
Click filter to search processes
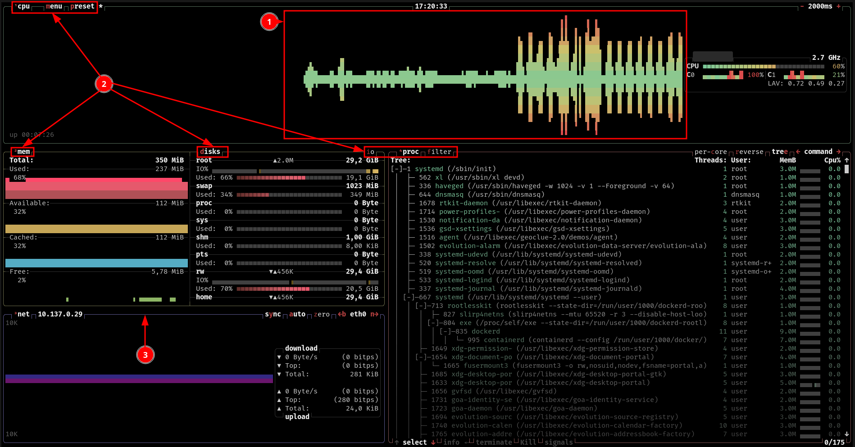click(439, 152)
